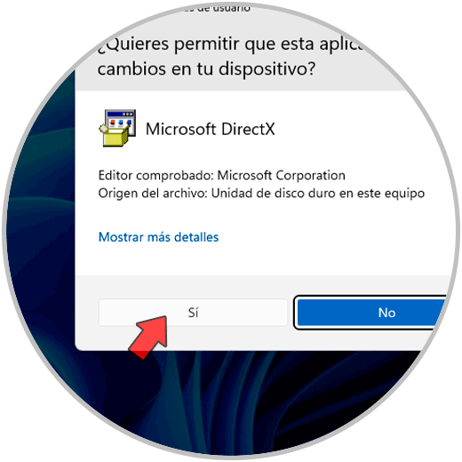Click the Microsoft Corporation publisher name

click(x=282, y=175)
